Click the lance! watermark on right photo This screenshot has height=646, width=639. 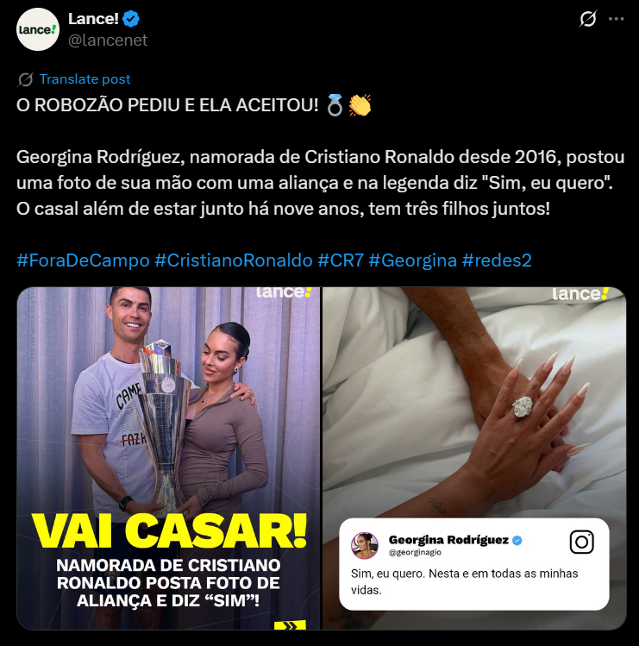coord(580,294)
